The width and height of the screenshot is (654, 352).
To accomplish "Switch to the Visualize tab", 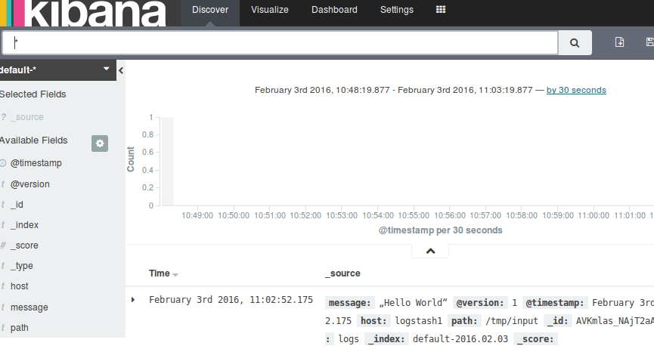I will [270, 11].
